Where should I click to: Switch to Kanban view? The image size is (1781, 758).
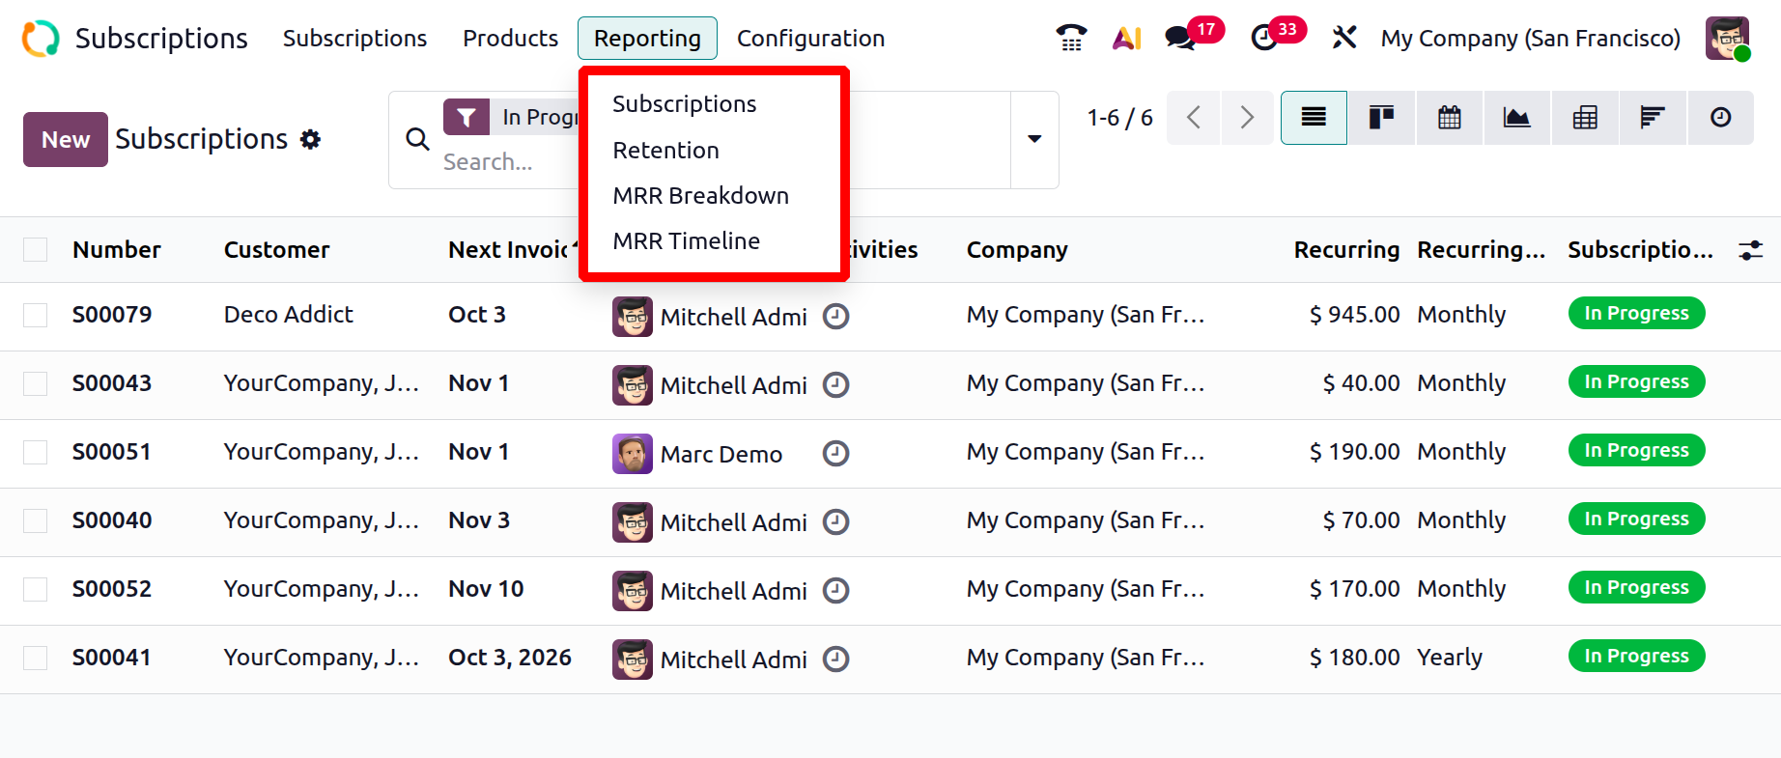pyautogui.click(x=1381, y=118)
